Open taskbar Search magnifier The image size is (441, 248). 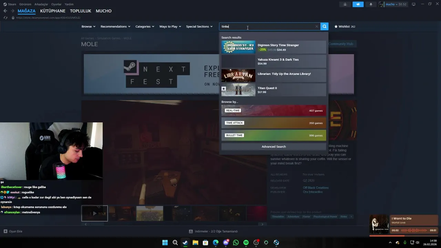click(x=175, y=242)
